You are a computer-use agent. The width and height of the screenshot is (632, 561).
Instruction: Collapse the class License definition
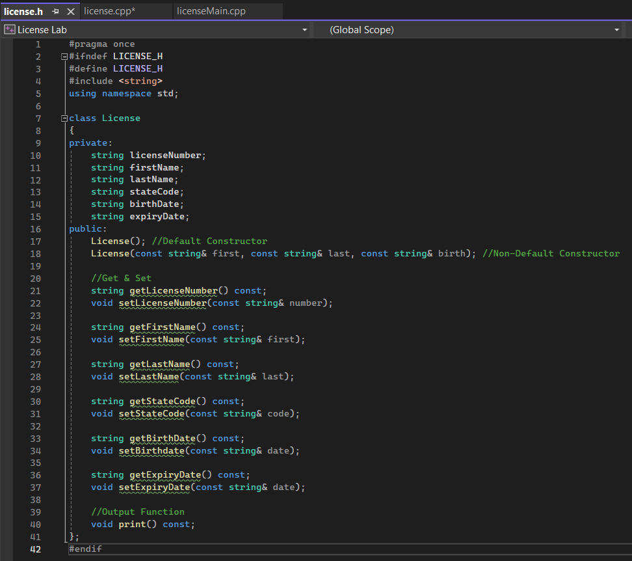click(x=64, y=118)
